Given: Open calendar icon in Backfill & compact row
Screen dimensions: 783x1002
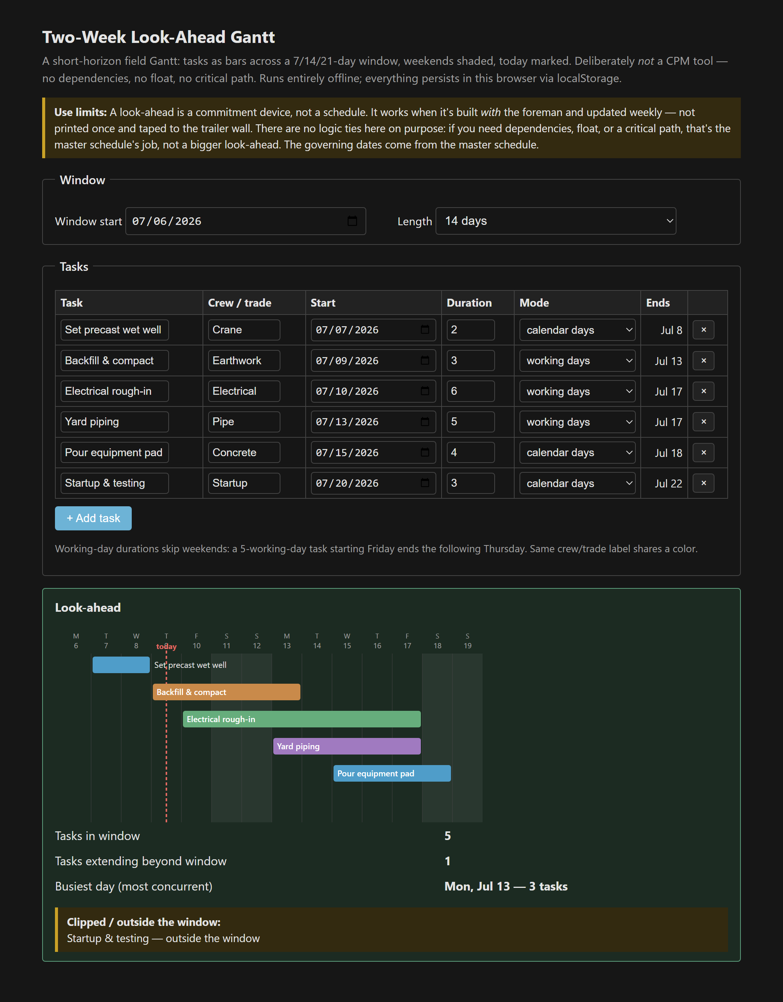Looking at the screenshot, I should point(425,360).
